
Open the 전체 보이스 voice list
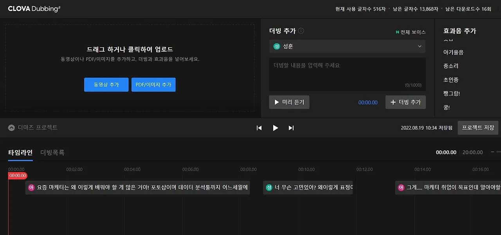click(410, 32)
